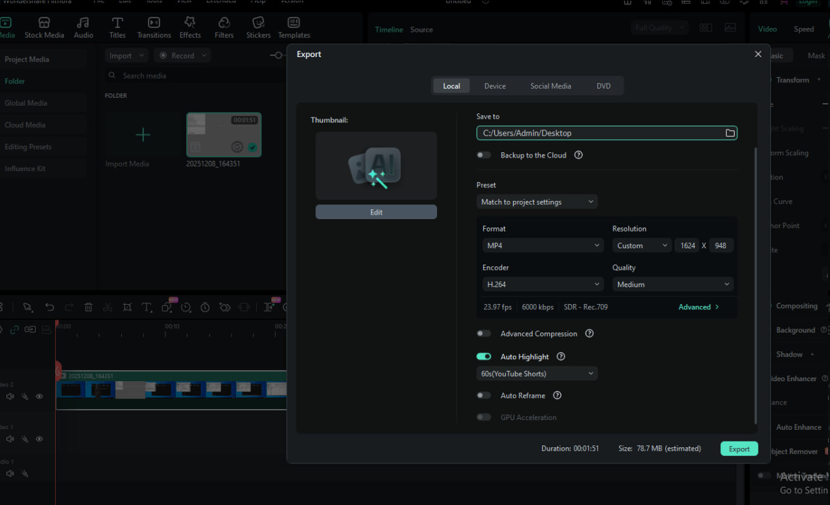The image size is (830, 505).
Task: Open the Titles library
Action: 117,28
